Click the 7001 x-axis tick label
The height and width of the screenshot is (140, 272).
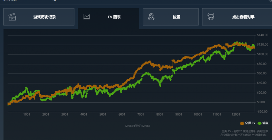click(x=140, y=115)
